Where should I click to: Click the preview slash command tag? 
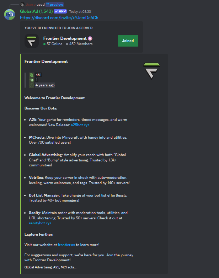click(x=55, y=4)
